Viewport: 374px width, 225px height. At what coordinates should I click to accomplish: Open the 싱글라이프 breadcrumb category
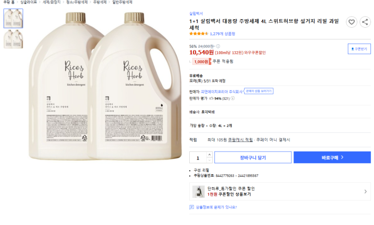[28, 2]
